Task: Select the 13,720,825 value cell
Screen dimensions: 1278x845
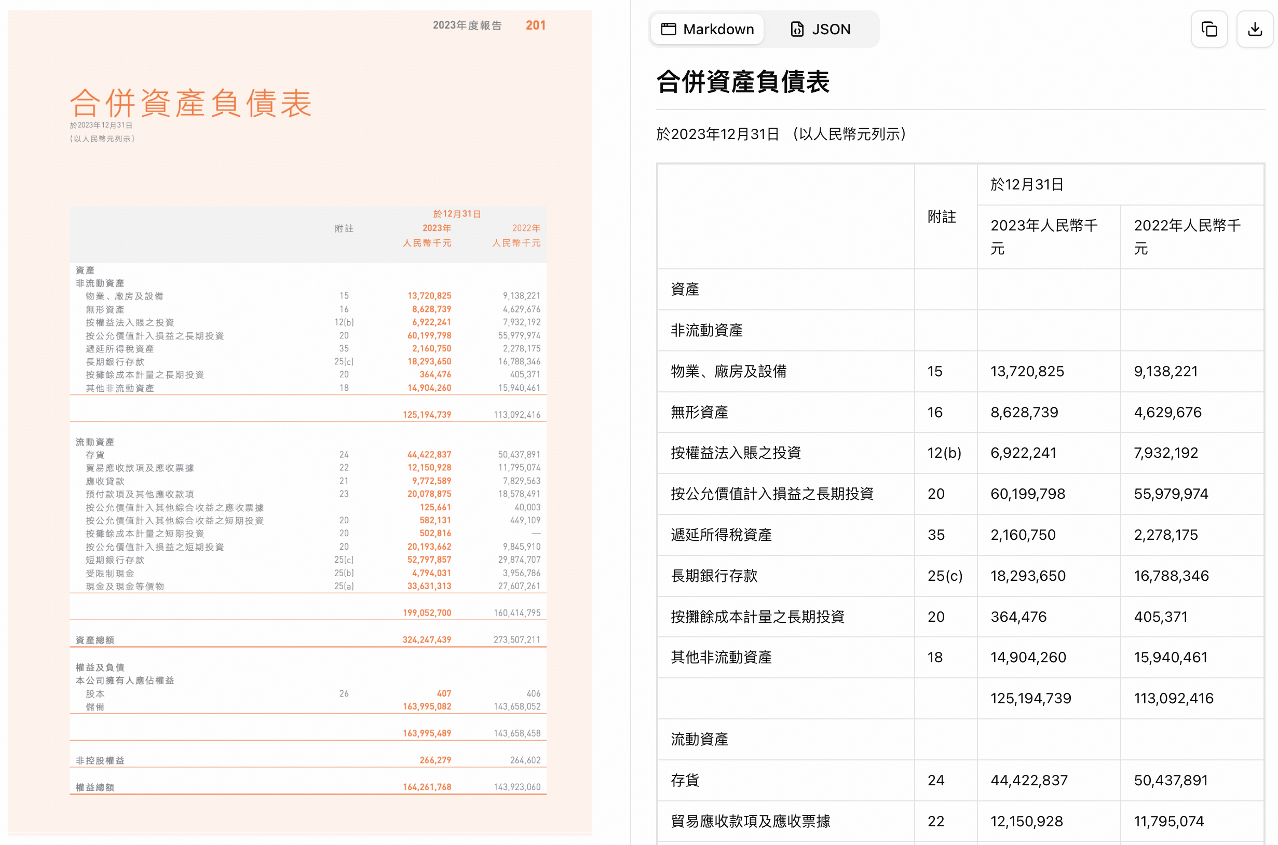Action: tap(1026, 371)
